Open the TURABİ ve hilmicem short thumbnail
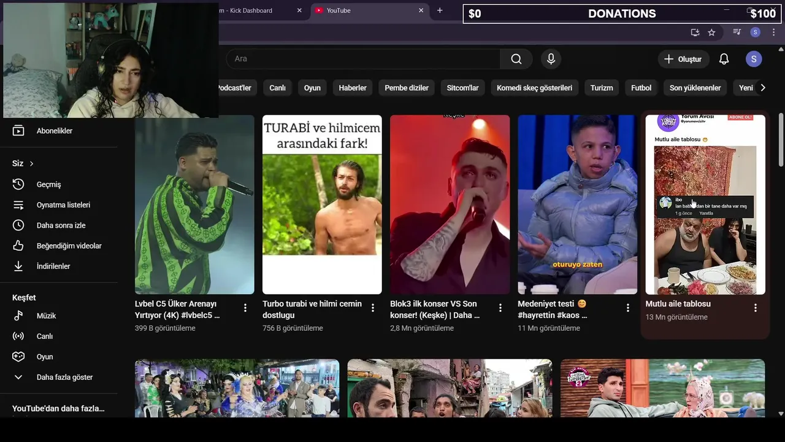785x442 pixels. coord(322,204)
